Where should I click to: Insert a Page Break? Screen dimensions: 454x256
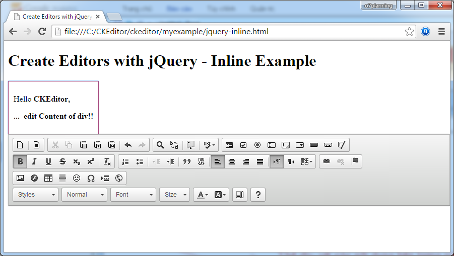coord(105,178)
